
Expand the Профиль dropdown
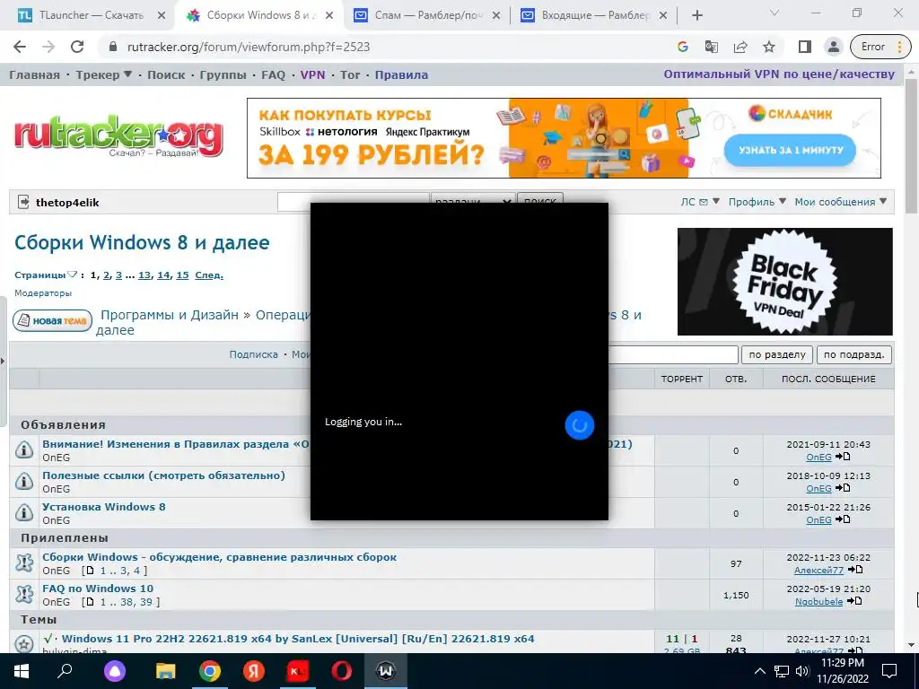pyautogui.click(x=757, y=202)
